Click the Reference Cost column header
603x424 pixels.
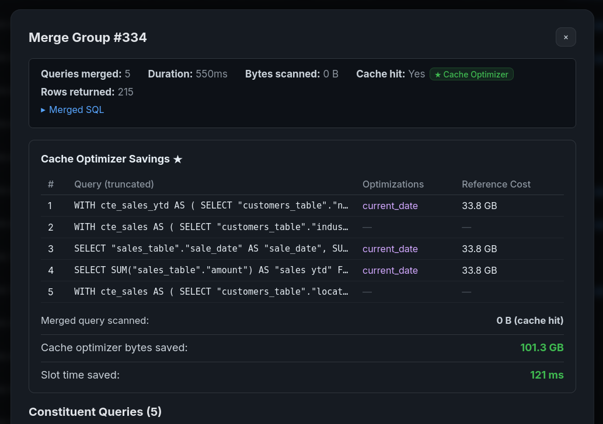click(x=496, y=184)
